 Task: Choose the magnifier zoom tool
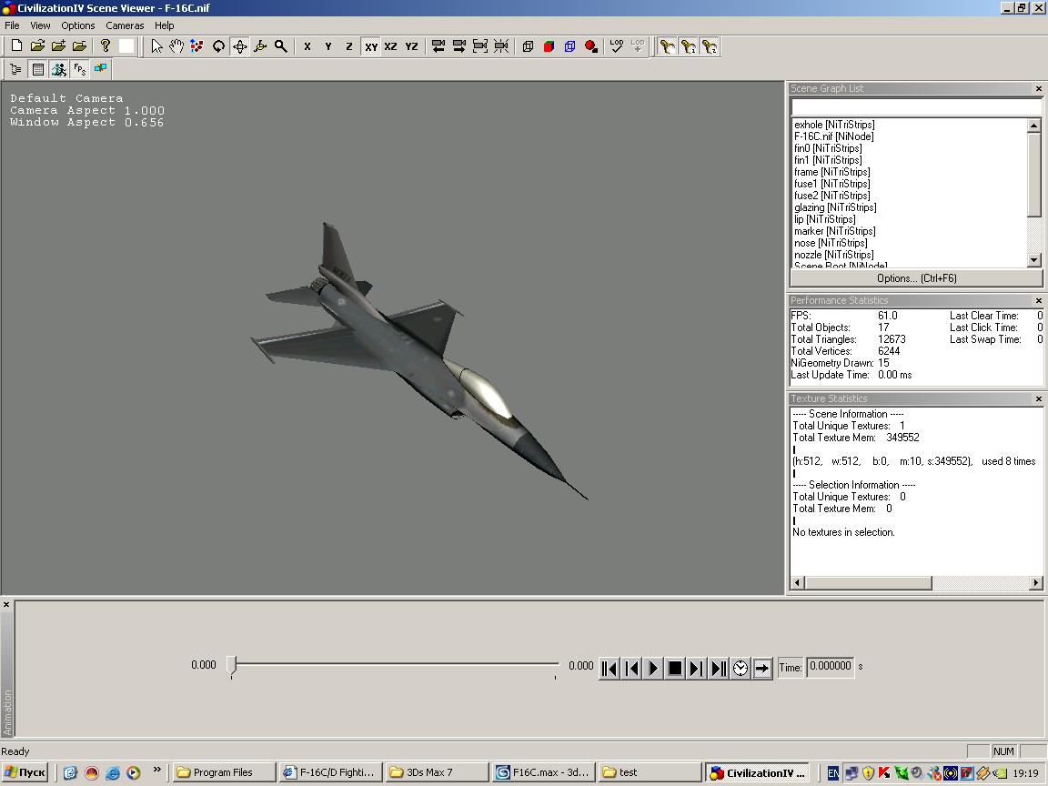[281, 46]
